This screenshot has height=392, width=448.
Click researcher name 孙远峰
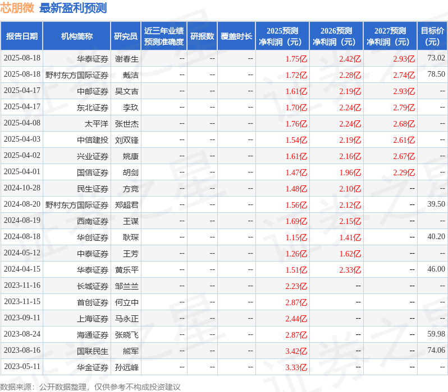126,367
